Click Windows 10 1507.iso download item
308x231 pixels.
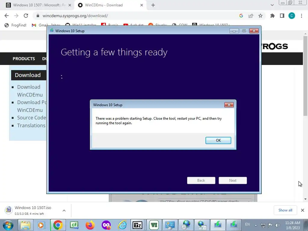point(33,210)
